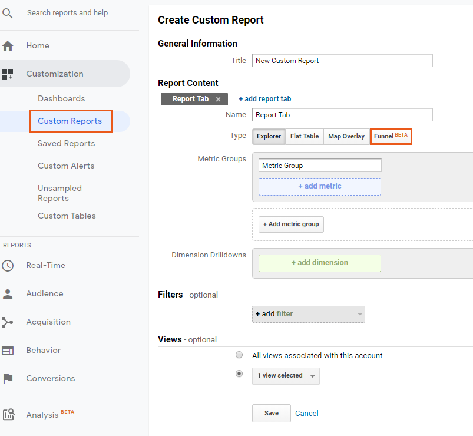Click the add metric button
473x436 pixels.
(x=320, y=186)
